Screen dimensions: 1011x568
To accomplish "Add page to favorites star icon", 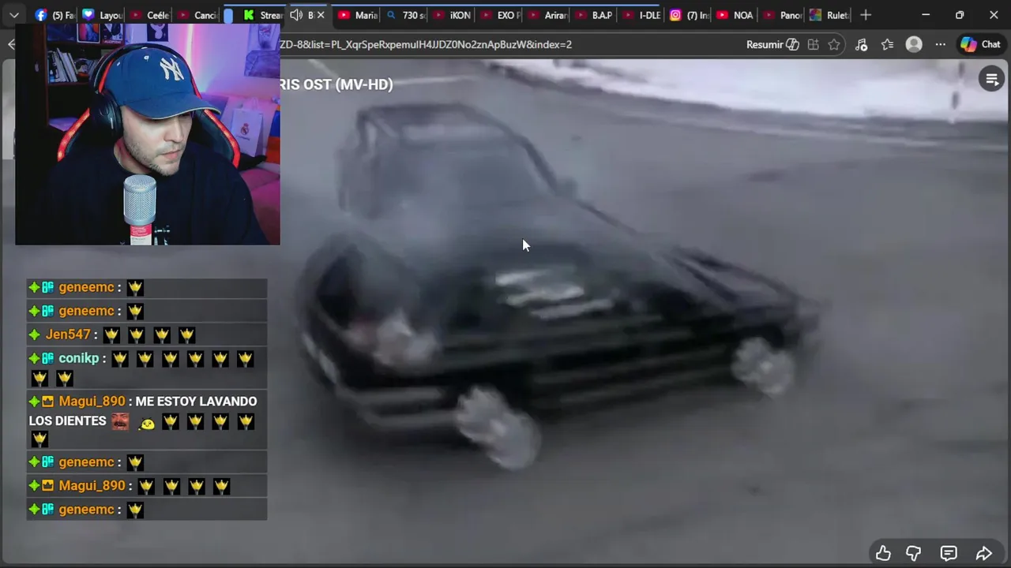I will pos(834,44).
